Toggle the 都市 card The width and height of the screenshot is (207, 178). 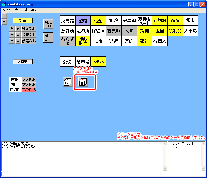tap(191, 21)
